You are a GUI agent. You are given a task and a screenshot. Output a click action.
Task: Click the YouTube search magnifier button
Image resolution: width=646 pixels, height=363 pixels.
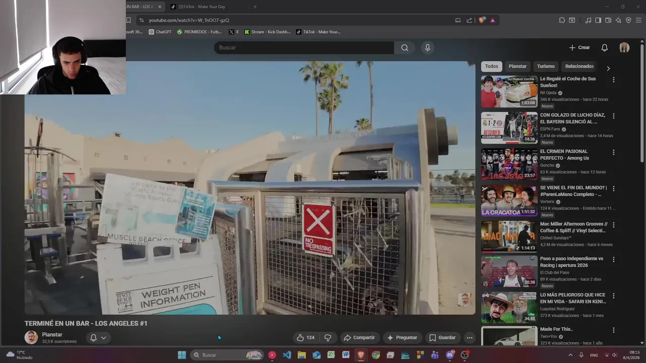[404, 47]
